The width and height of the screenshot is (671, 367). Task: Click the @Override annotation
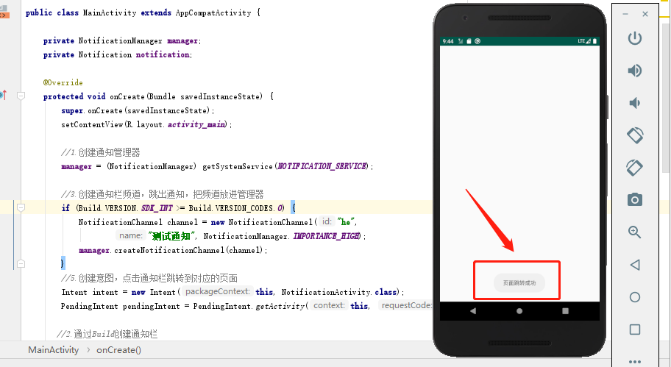[63, 82]
